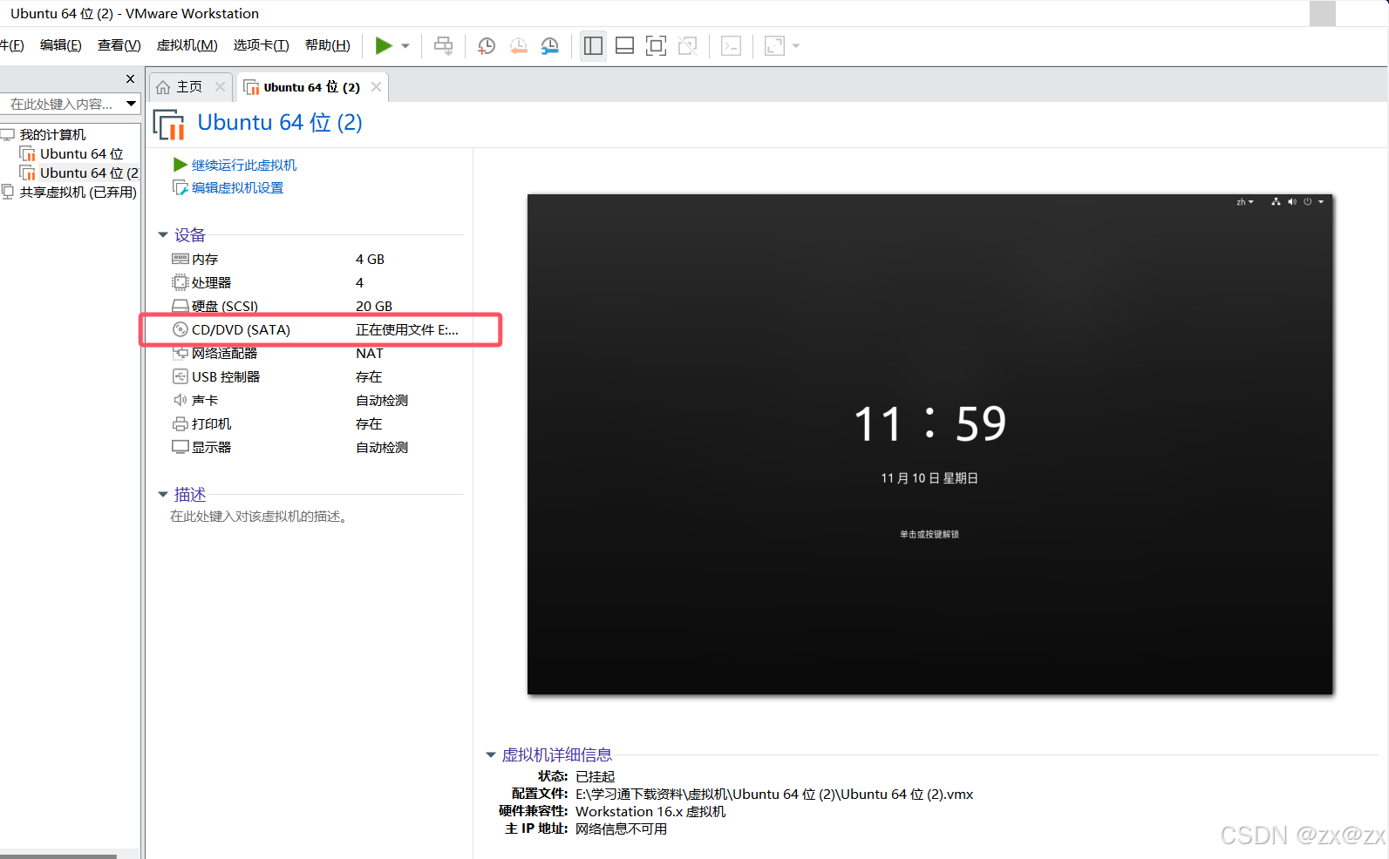This screenshot has width=1389, height=859.
Task: Click the VM lock screen preview thumbnail
Action: [x=930, y=444]
